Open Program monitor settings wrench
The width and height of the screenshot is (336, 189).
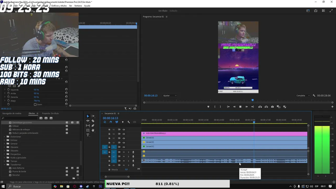(314, 96)
